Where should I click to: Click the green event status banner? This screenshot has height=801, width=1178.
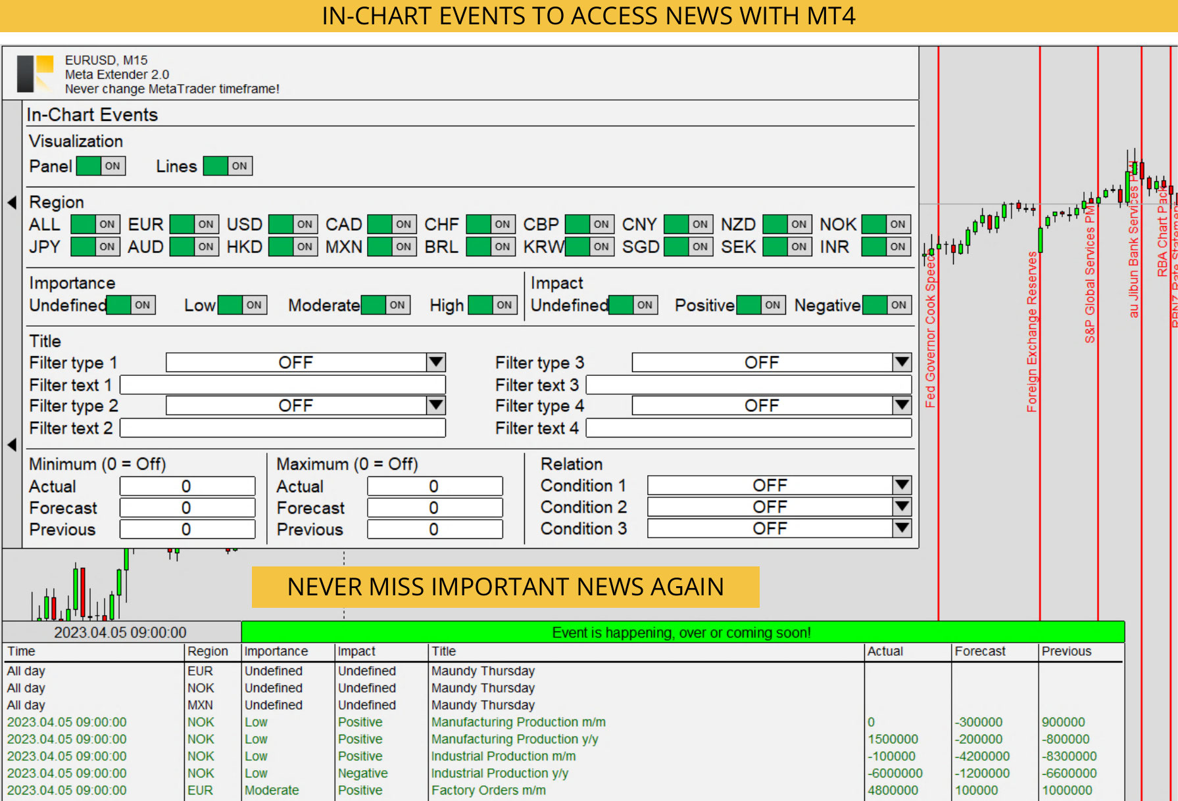coord(683,632)
